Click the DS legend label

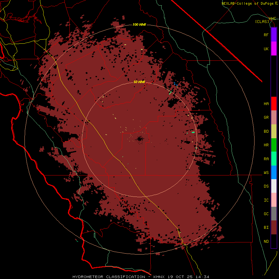click(266, 186)
